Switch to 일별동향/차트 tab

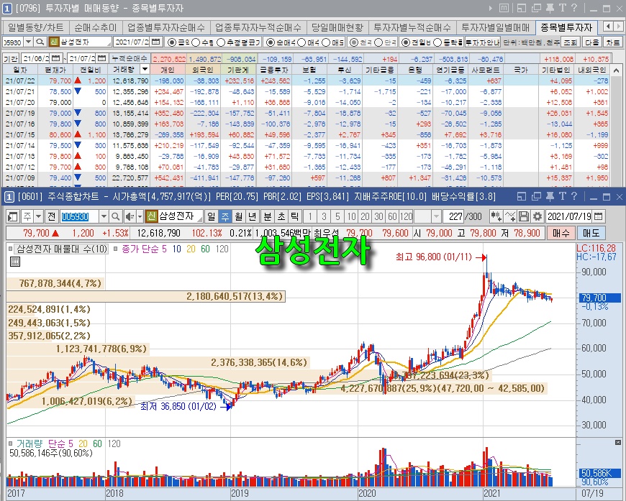coord(35,27)
